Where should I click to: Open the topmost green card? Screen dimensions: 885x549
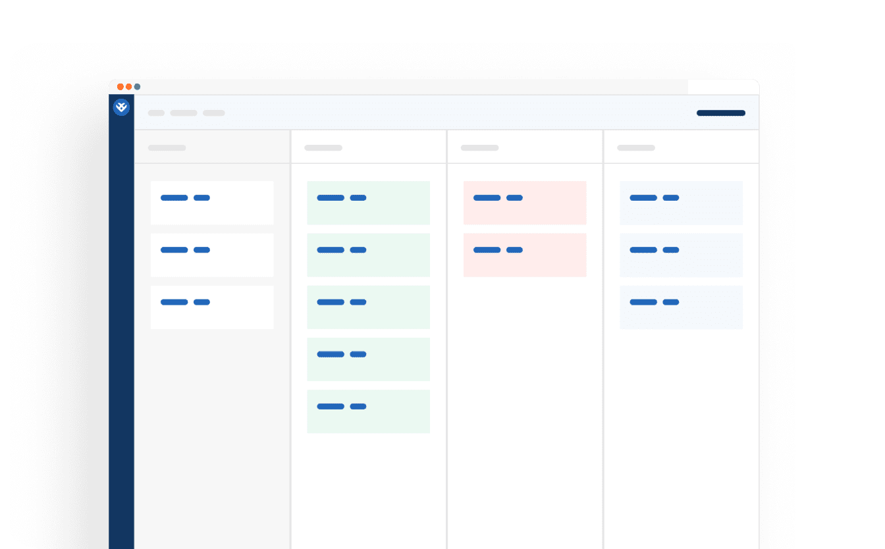[x=368, y=203]
